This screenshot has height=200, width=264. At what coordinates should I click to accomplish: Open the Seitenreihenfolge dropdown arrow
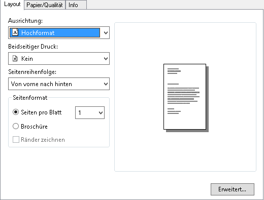coord(106,84)
